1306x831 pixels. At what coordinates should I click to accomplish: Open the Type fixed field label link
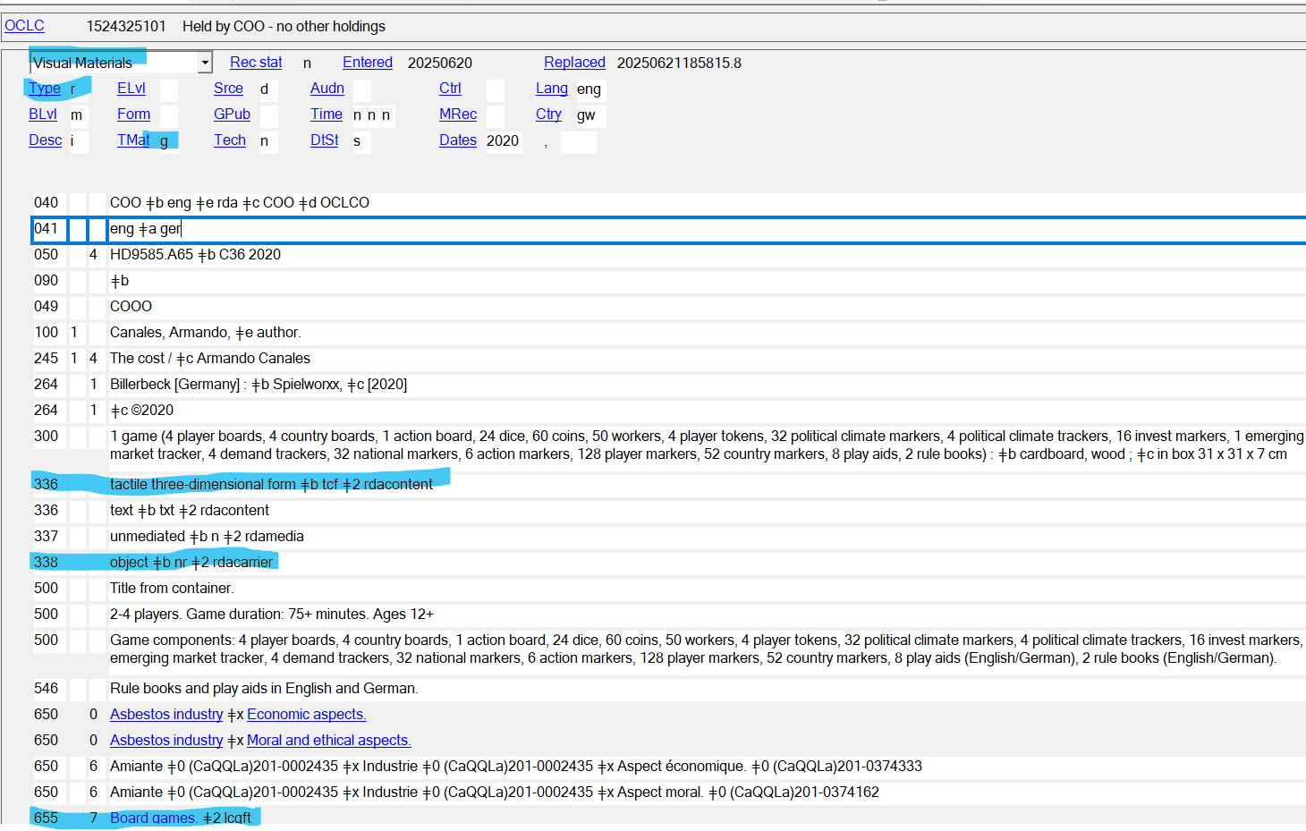[45, 89]
